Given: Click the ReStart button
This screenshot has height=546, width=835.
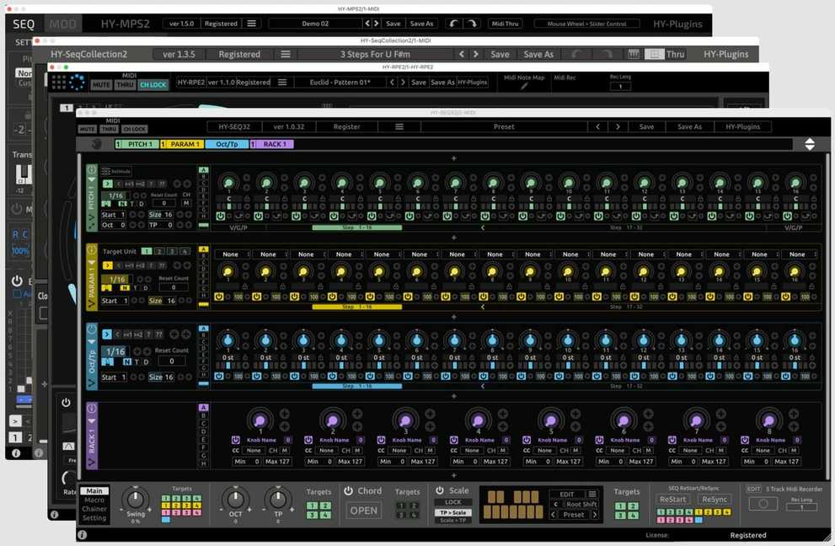Looking at the screenshot, I should click(x=672, y=500).
